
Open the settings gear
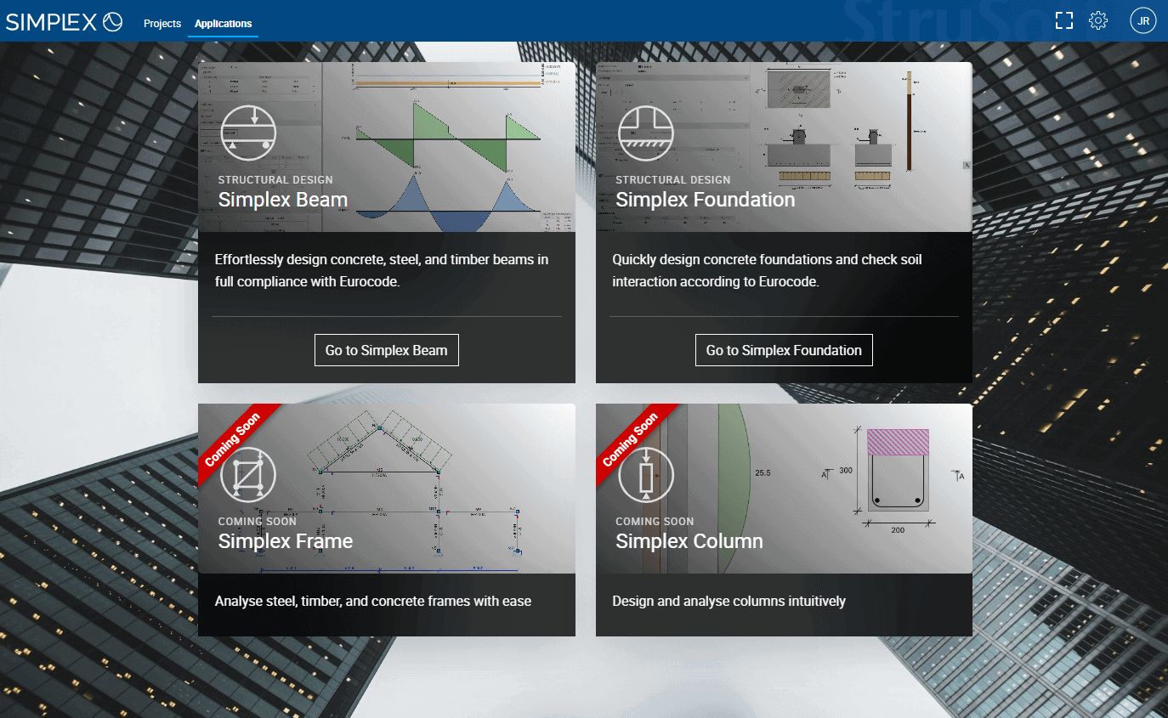tap(1098, 20)
